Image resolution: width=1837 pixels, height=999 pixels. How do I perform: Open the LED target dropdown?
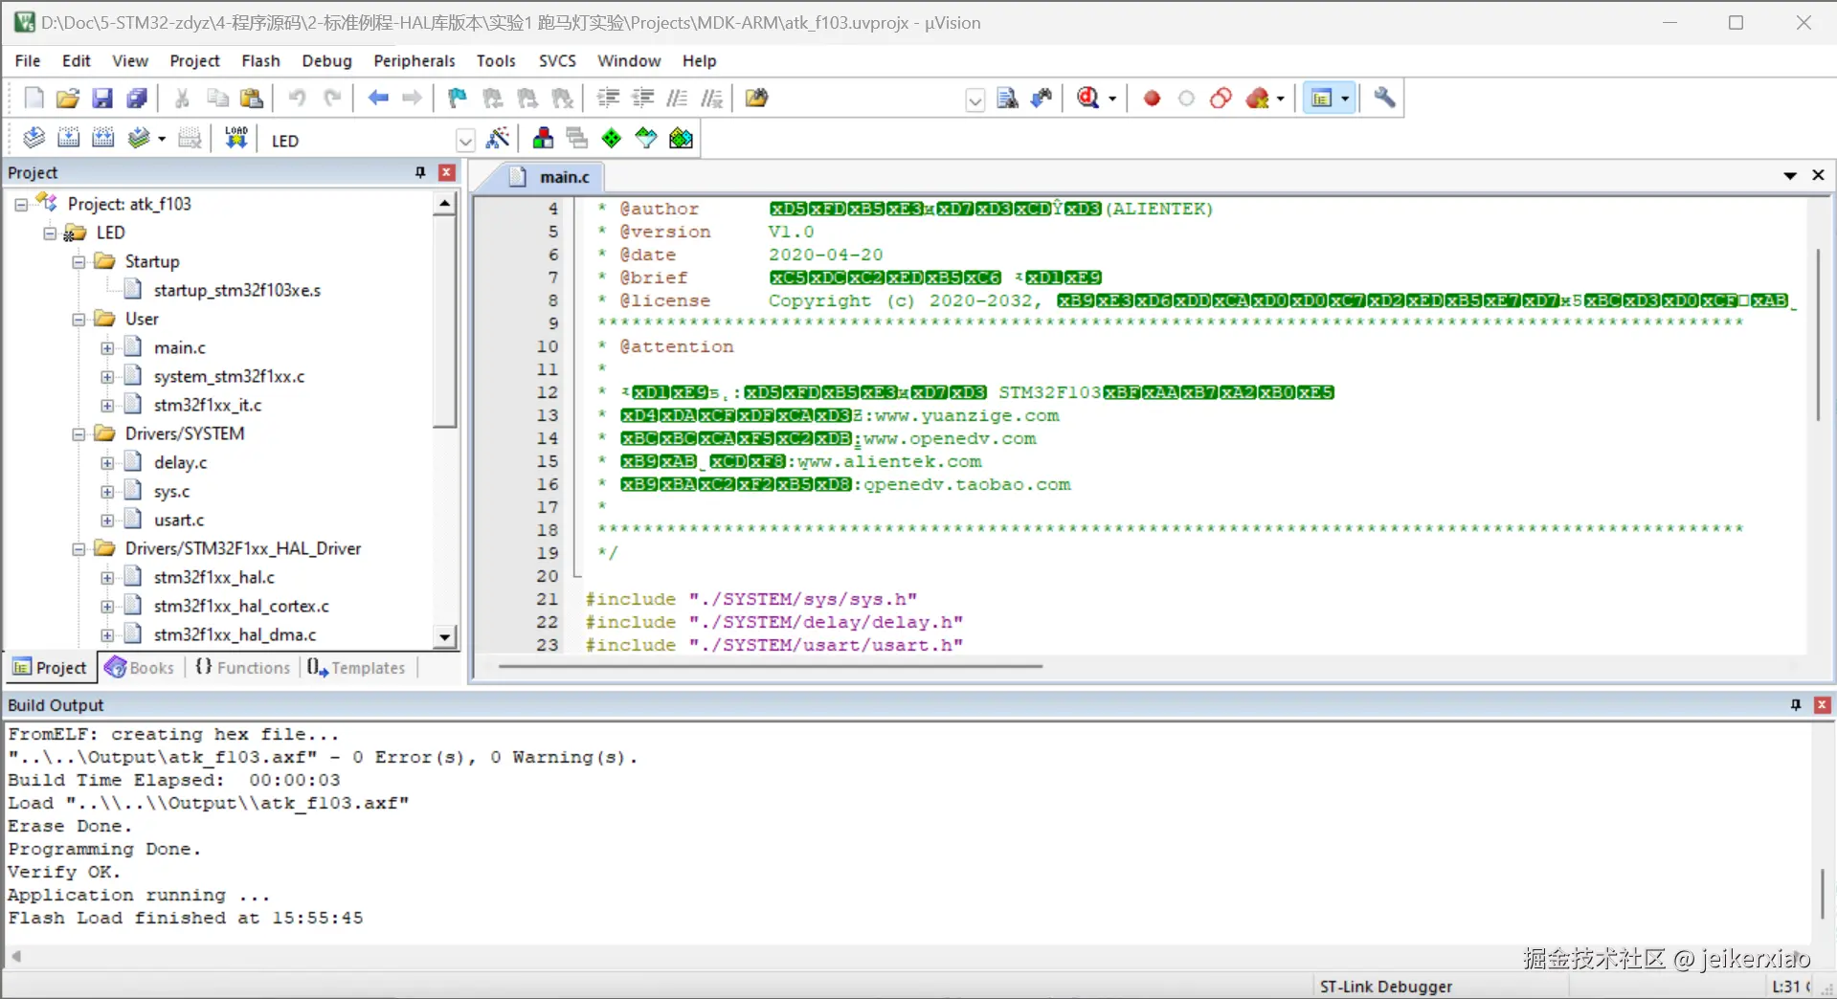pos(465,141)
